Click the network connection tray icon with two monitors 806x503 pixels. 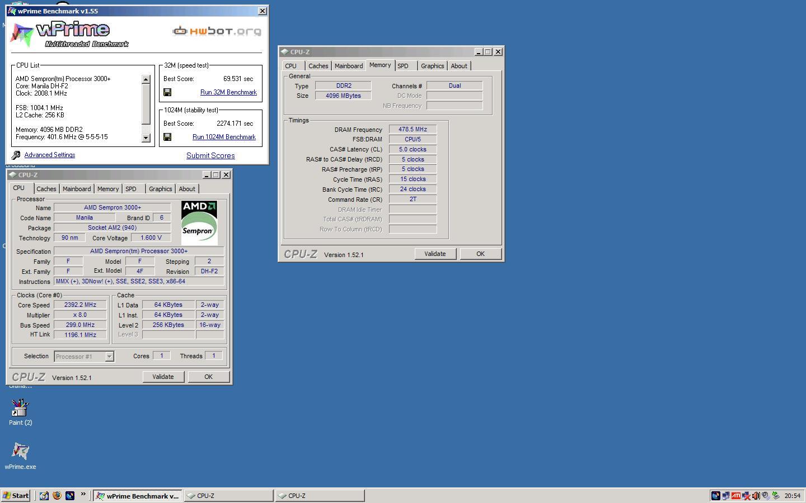(726, 496)
